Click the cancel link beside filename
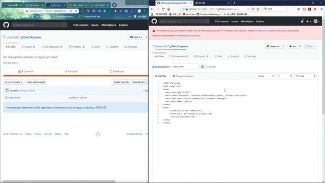Screen dimensions: 325x183 pyautogui.click(x=212, y=67)
